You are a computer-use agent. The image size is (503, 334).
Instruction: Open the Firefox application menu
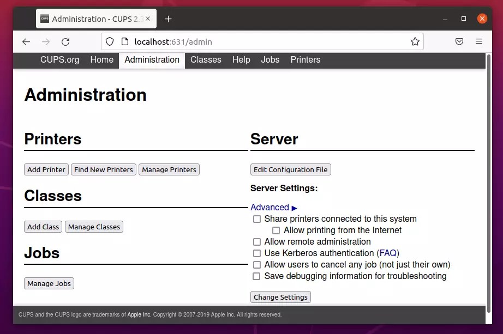point(479,41)
